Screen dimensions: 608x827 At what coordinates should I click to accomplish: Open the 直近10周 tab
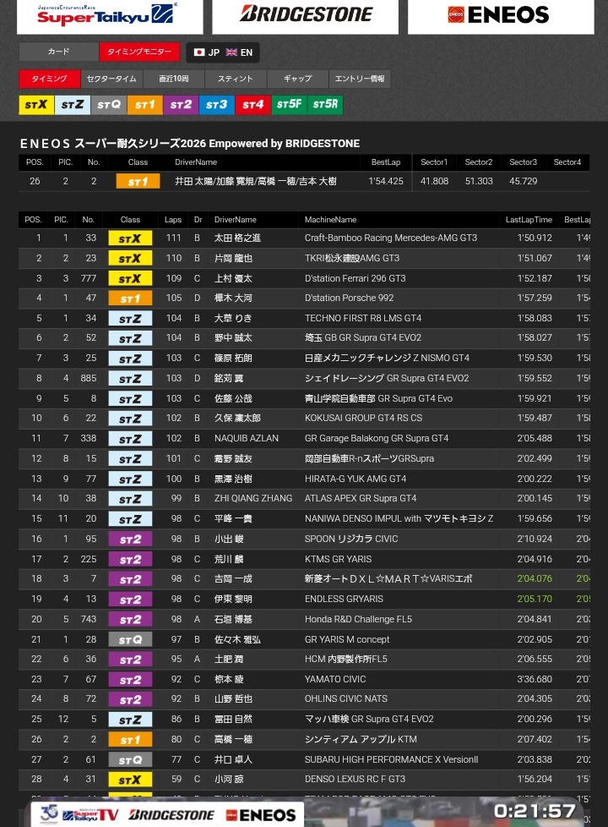point(174,79)
